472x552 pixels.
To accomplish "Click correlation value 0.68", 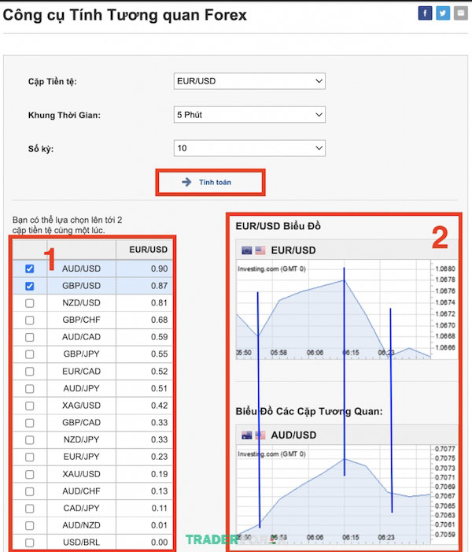I will click(160, 320).
